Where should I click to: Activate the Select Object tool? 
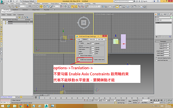27,7
